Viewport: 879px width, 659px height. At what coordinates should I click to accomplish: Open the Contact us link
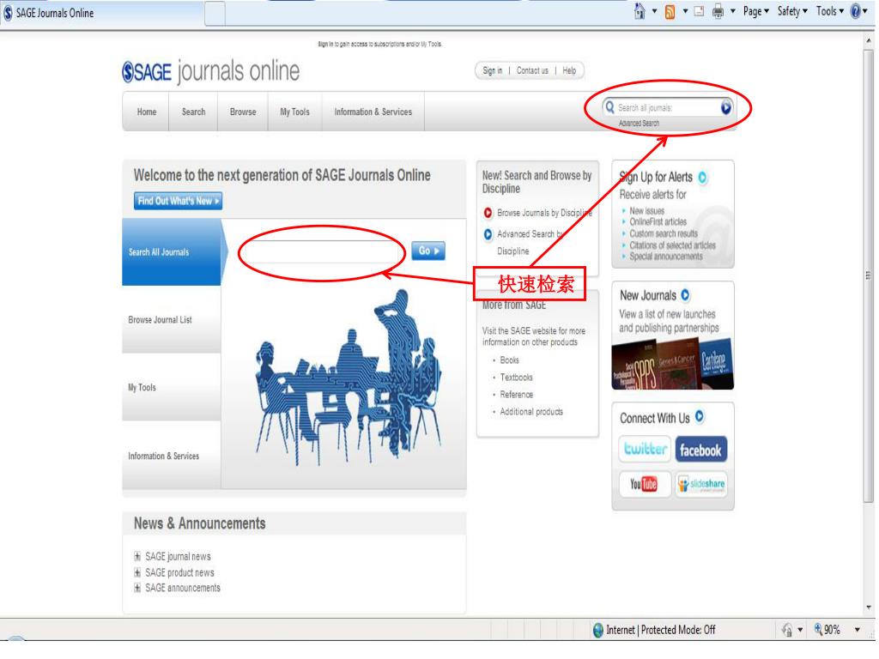click(532, 70)
